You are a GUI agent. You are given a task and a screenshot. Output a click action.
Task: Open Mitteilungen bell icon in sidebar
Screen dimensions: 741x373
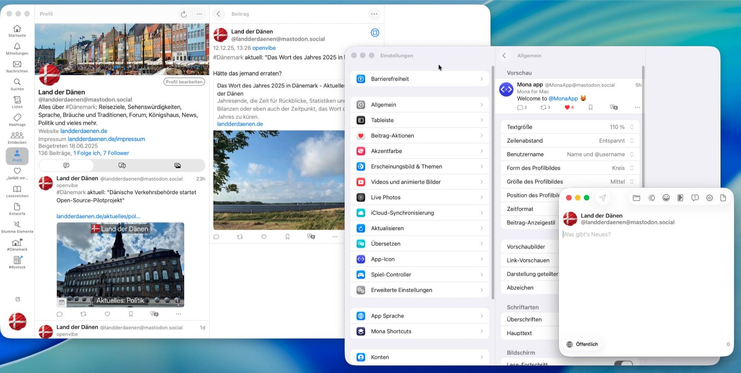pos(17,47)
